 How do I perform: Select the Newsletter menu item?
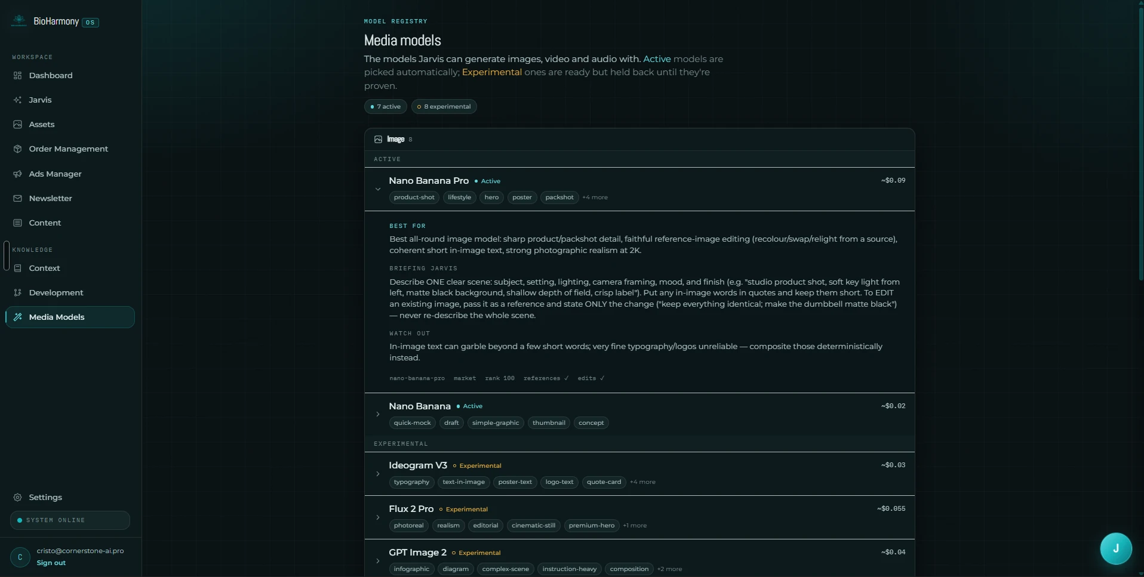coord(70,199)
